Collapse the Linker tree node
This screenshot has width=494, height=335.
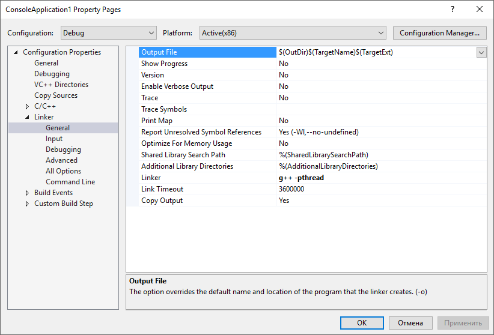[27, 117]
